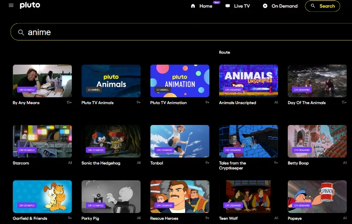Open the Animals Unscripted thumbnail
The width and height of the screenshot is (352, 224).
point(248,81)
